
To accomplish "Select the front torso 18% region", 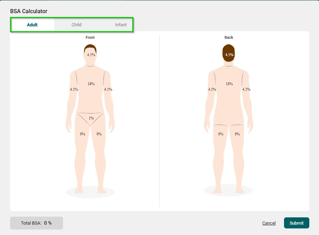I will [91, 84].
